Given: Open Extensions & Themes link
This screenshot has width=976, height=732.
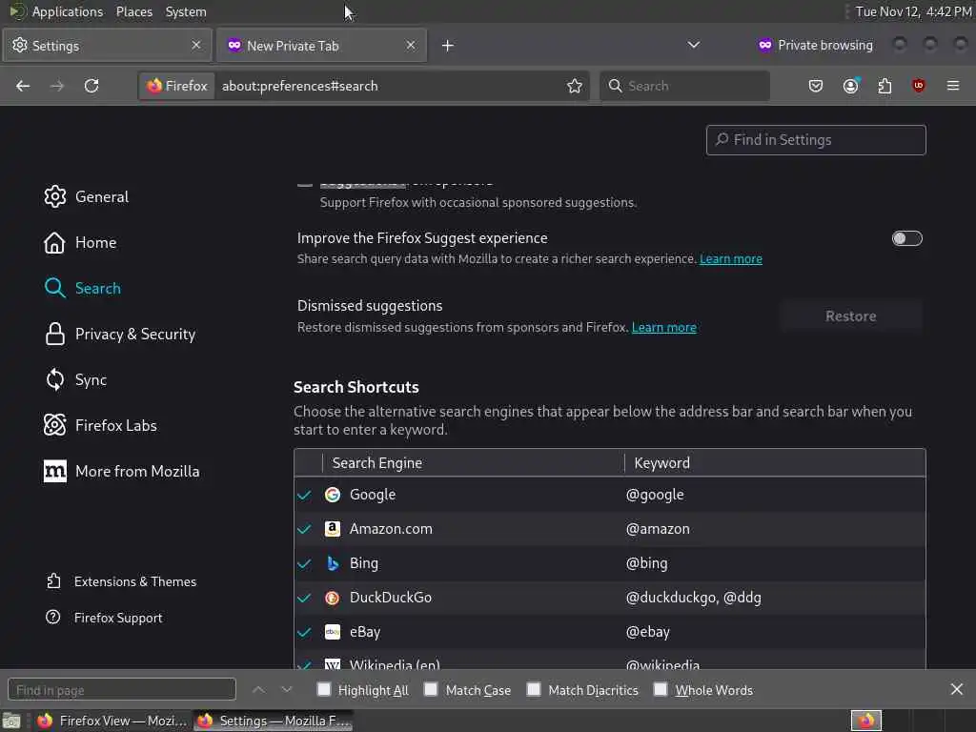Looking at the screenshot, I should (121, 581).
